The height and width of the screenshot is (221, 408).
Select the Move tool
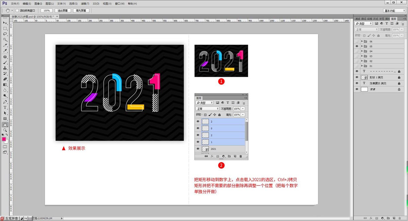pyautogui.click(x=5, y=23)
